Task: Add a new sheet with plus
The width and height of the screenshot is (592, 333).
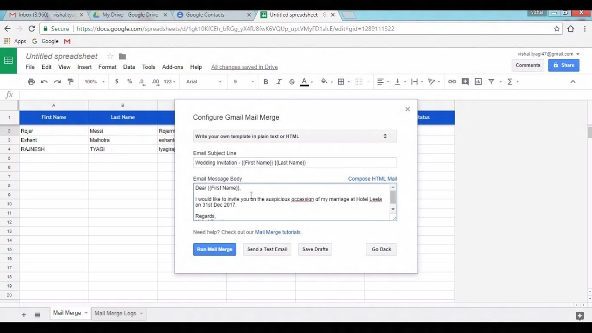Action: click(x=24, y=314)
